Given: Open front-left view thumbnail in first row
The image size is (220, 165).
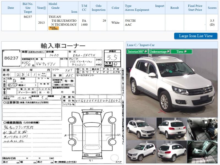Looking at the screenshot, I should (141, 129).
